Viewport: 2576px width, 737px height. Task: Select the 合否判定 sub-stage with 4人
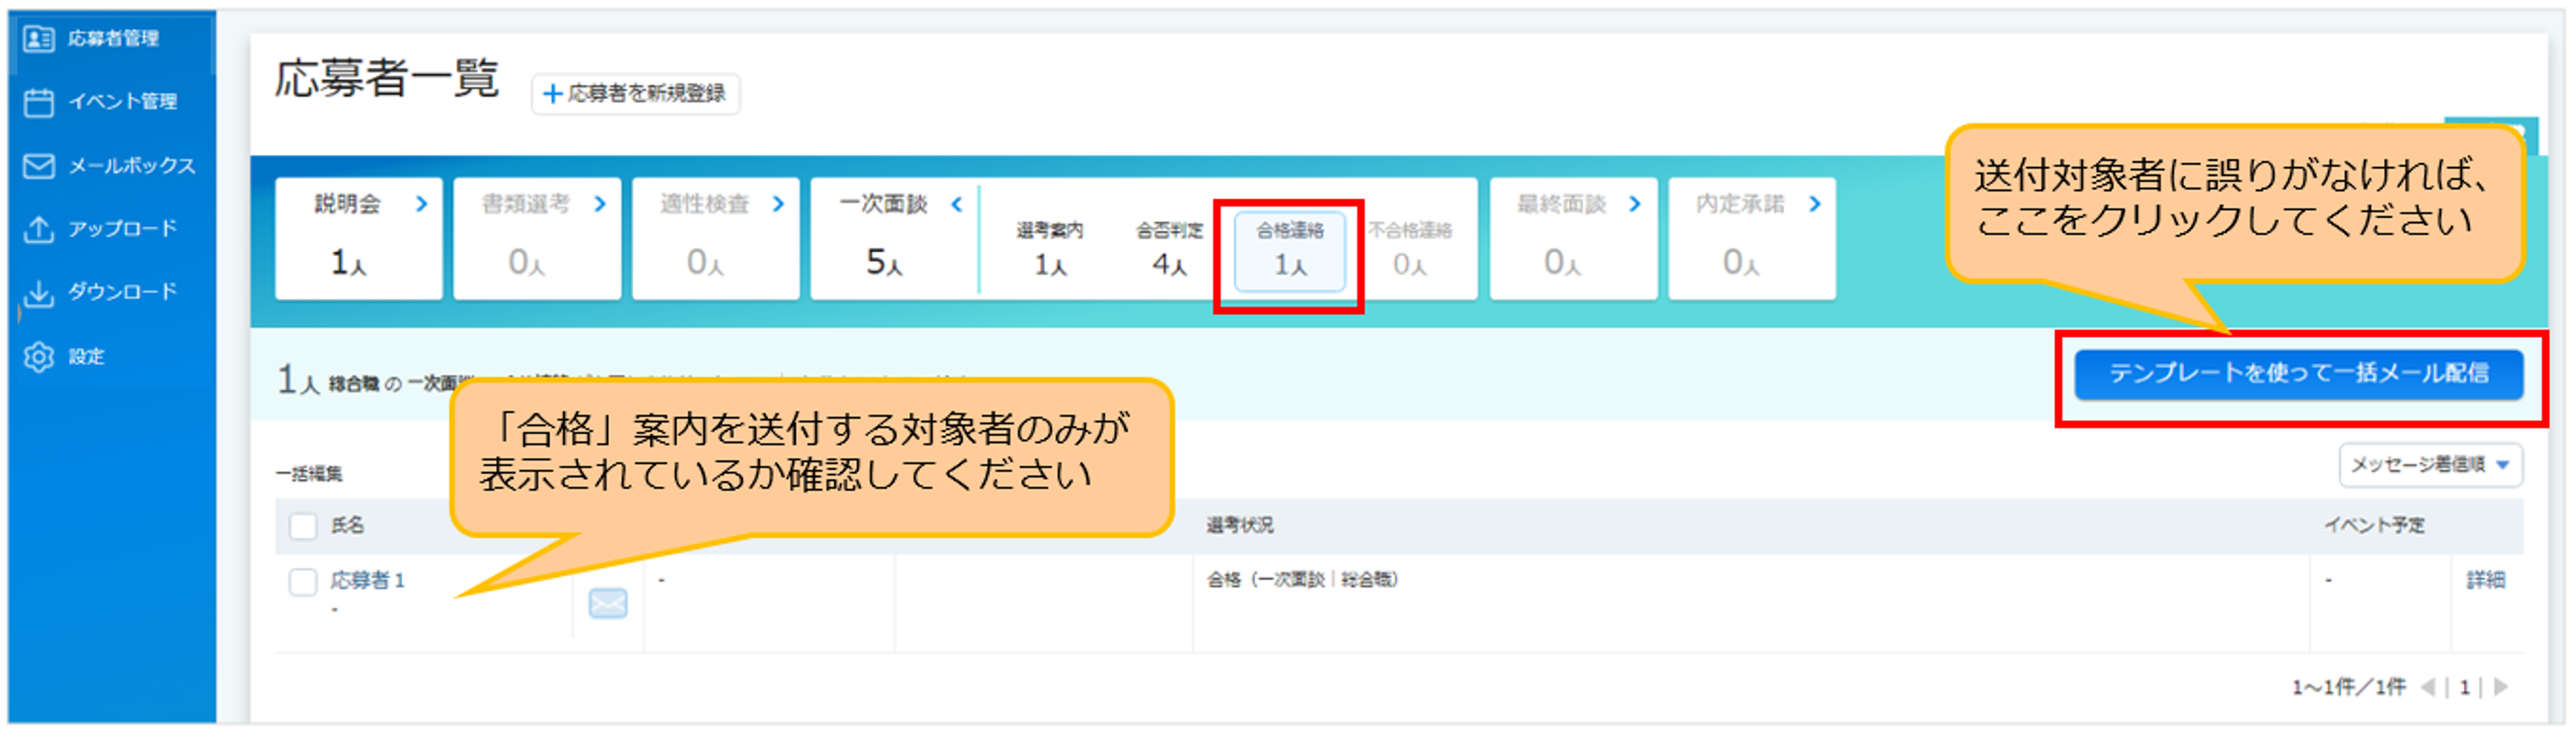coord(1169,249)
